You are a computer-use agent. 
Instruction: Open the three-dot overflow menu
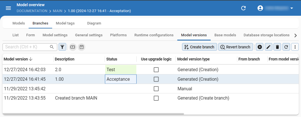coord(295,47)
